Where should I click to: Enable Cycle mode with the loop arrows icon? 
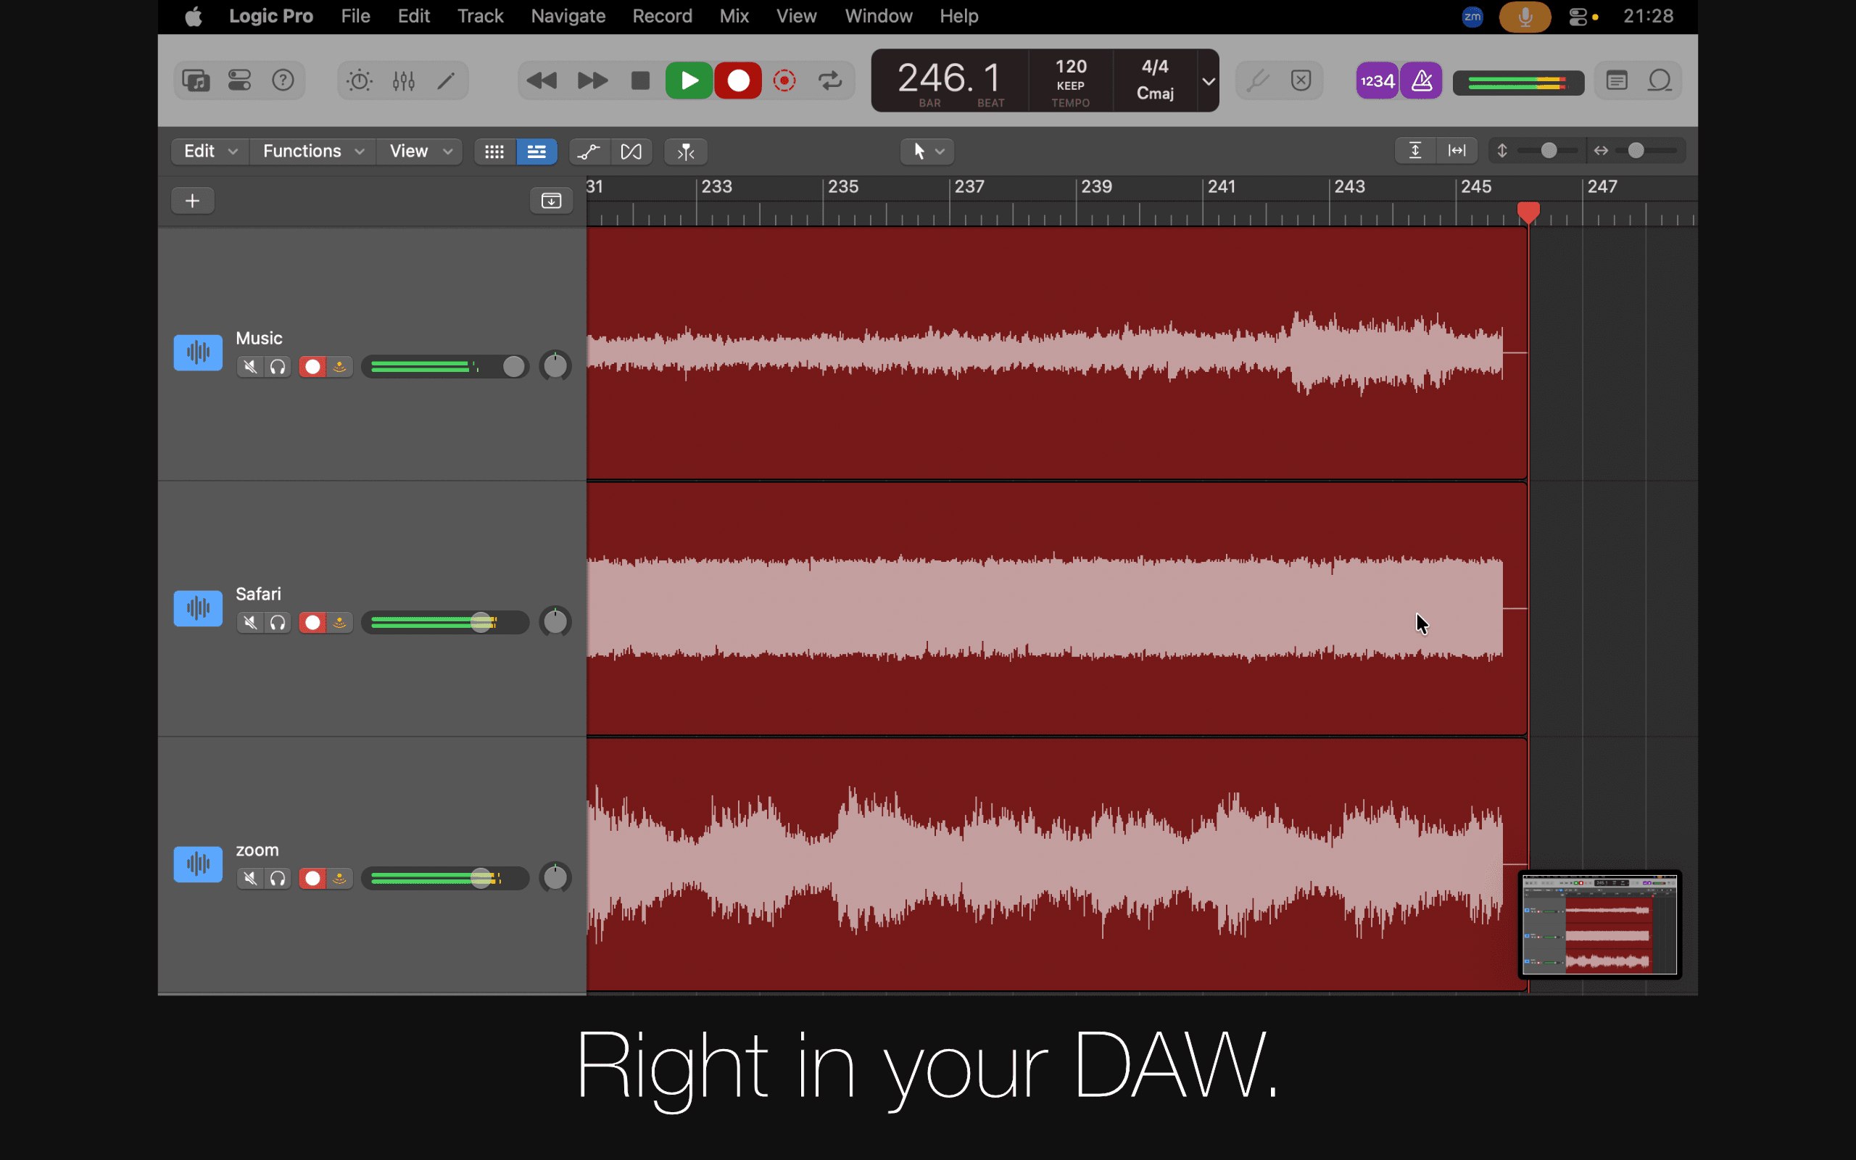pyautogui.click(x=832, y=80)
